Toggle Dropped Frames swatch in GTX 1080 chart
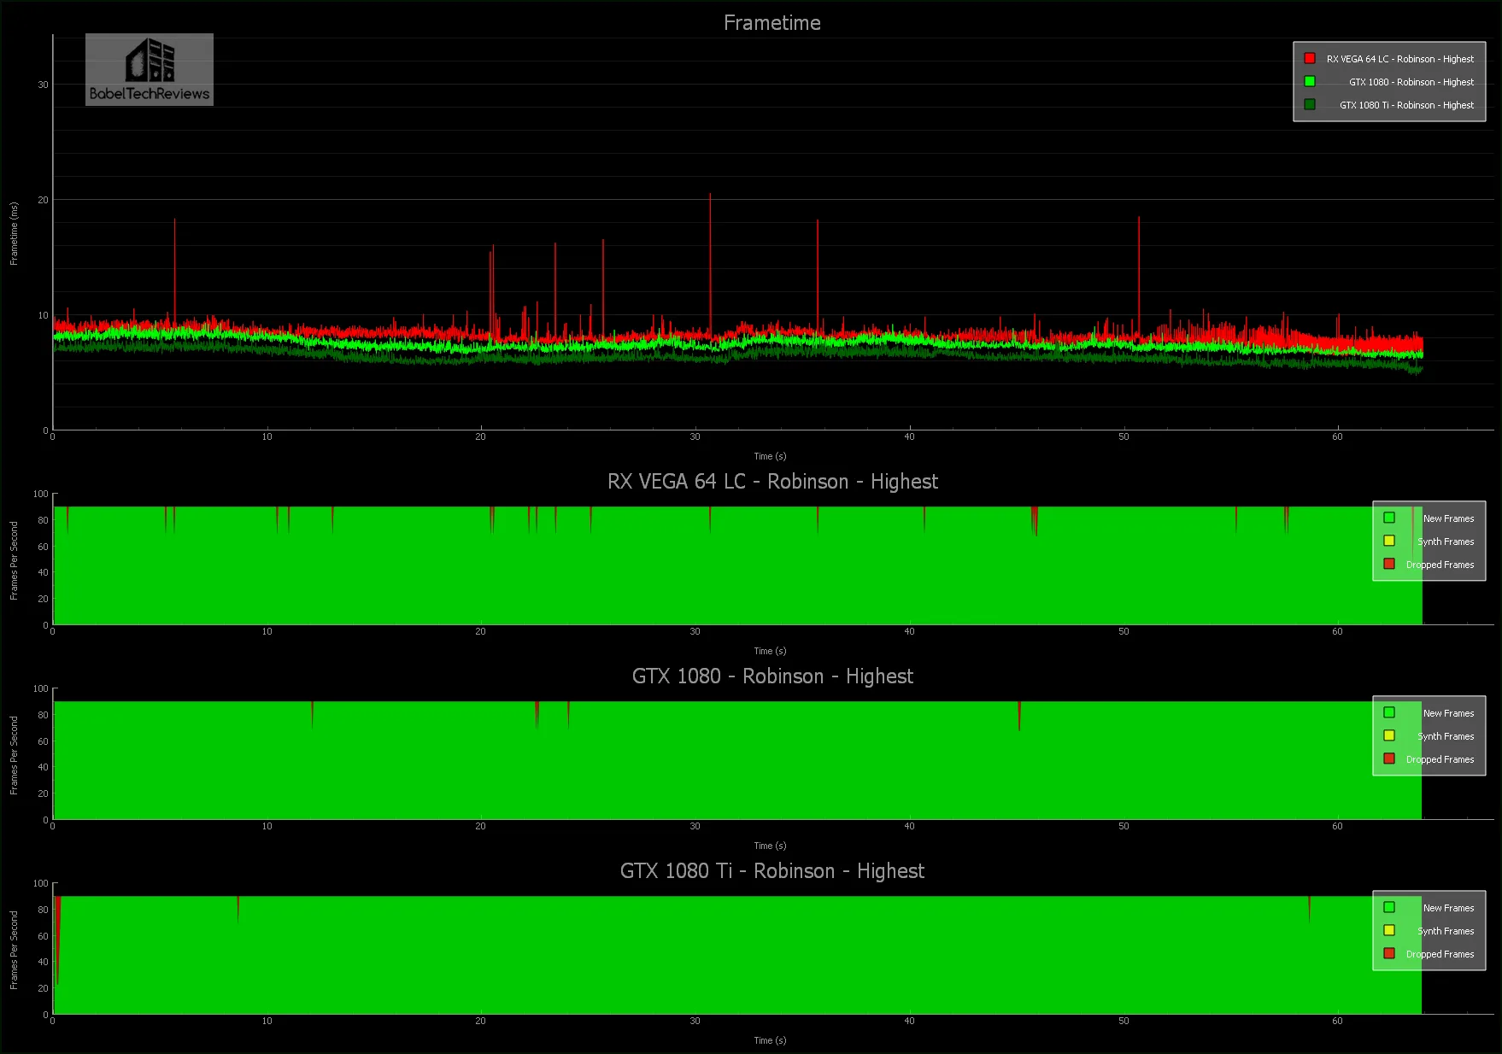This screenshot has width=1502, height=1054. click(1389, 759)
